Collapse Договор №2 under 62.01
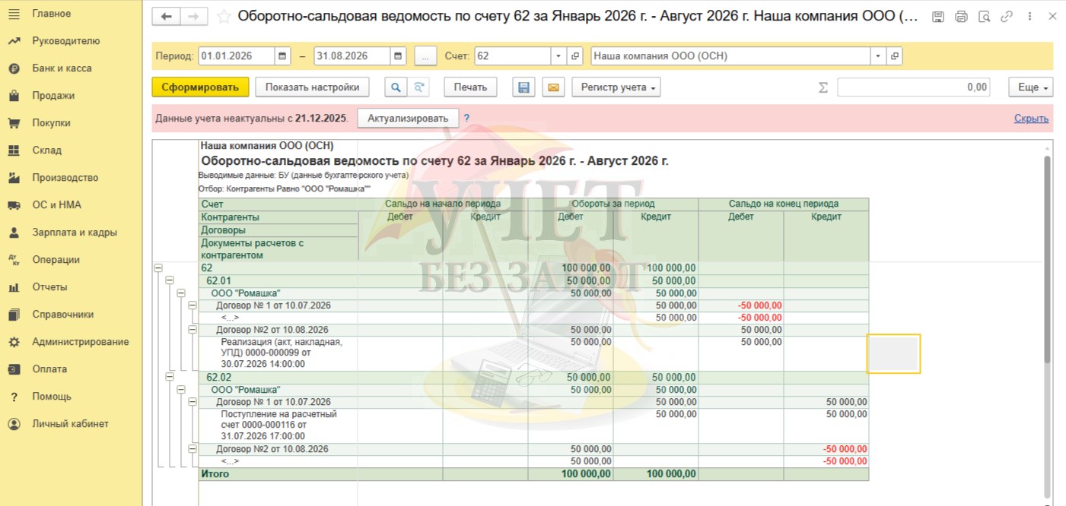1066x506 pixels. 193,330
